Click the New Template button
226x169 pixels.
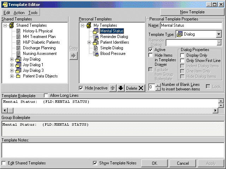coord(192,12)
